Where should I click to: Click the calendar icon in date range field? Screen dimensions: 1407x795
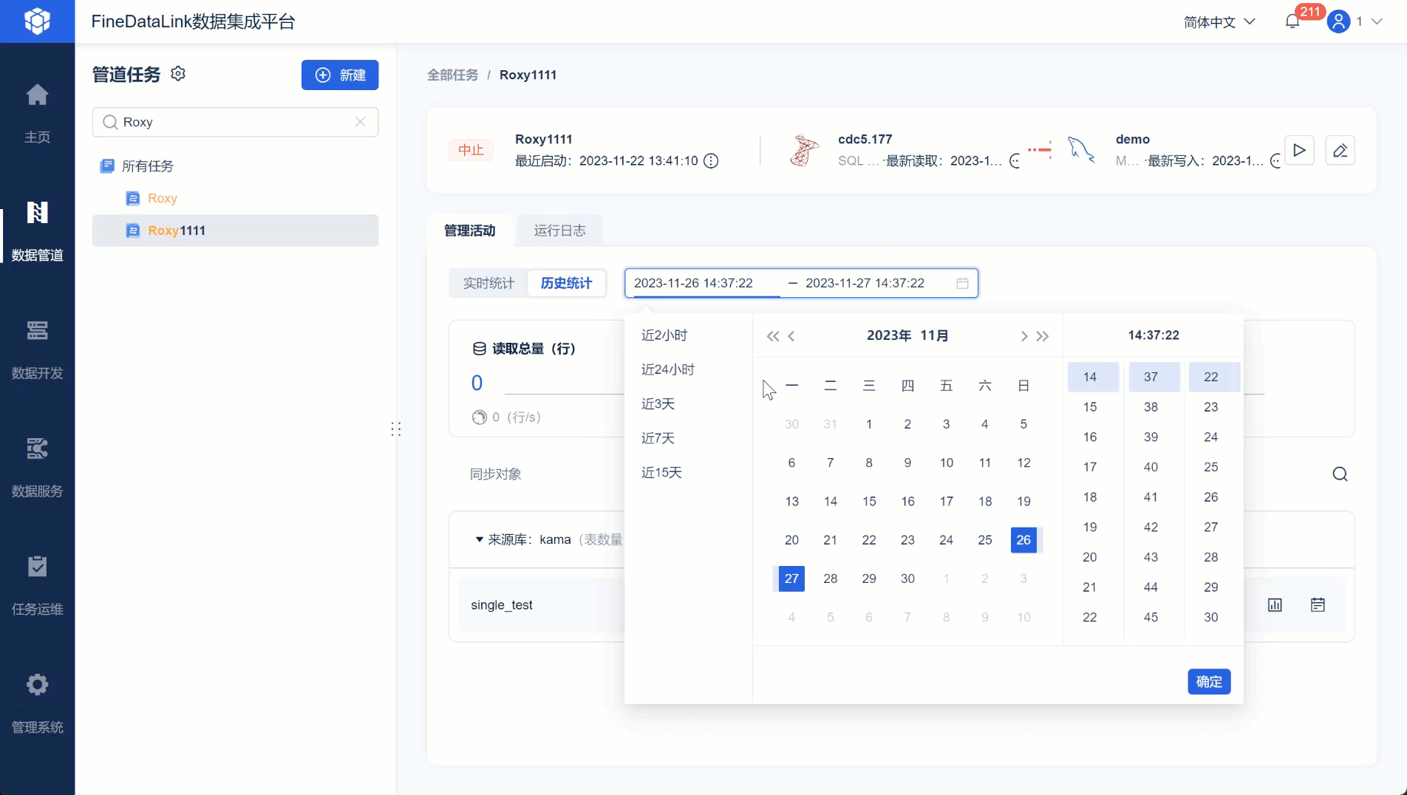pyautogui.click(x=962, y=283)
